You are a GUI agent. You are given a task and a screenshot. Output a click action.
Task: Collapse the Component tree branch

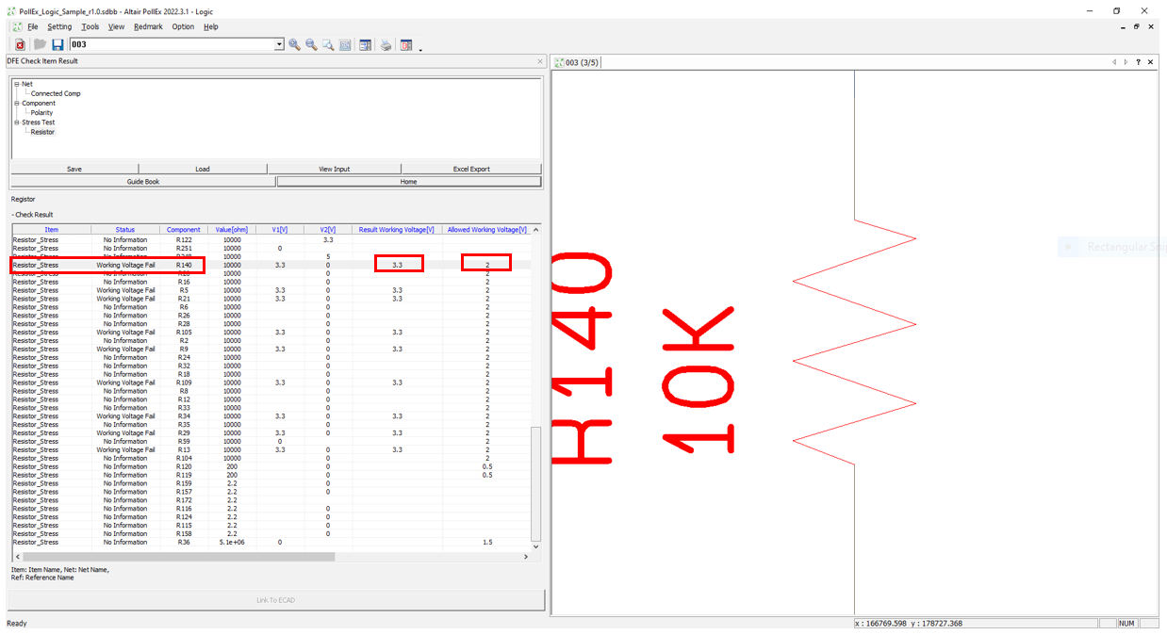click(16, 103)
